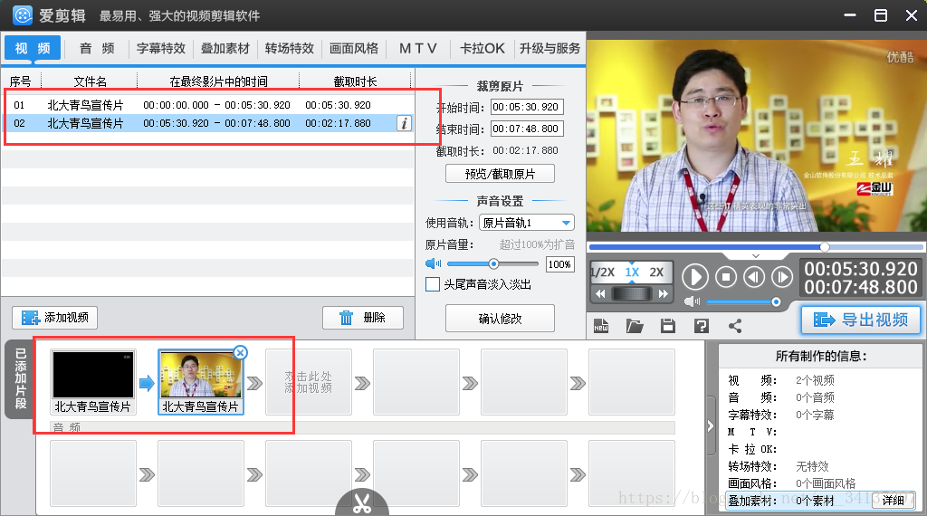Click the rewind double-arrow icon
Screen dimensions: 927x516
pyautogui.click(x=600, y=294)
